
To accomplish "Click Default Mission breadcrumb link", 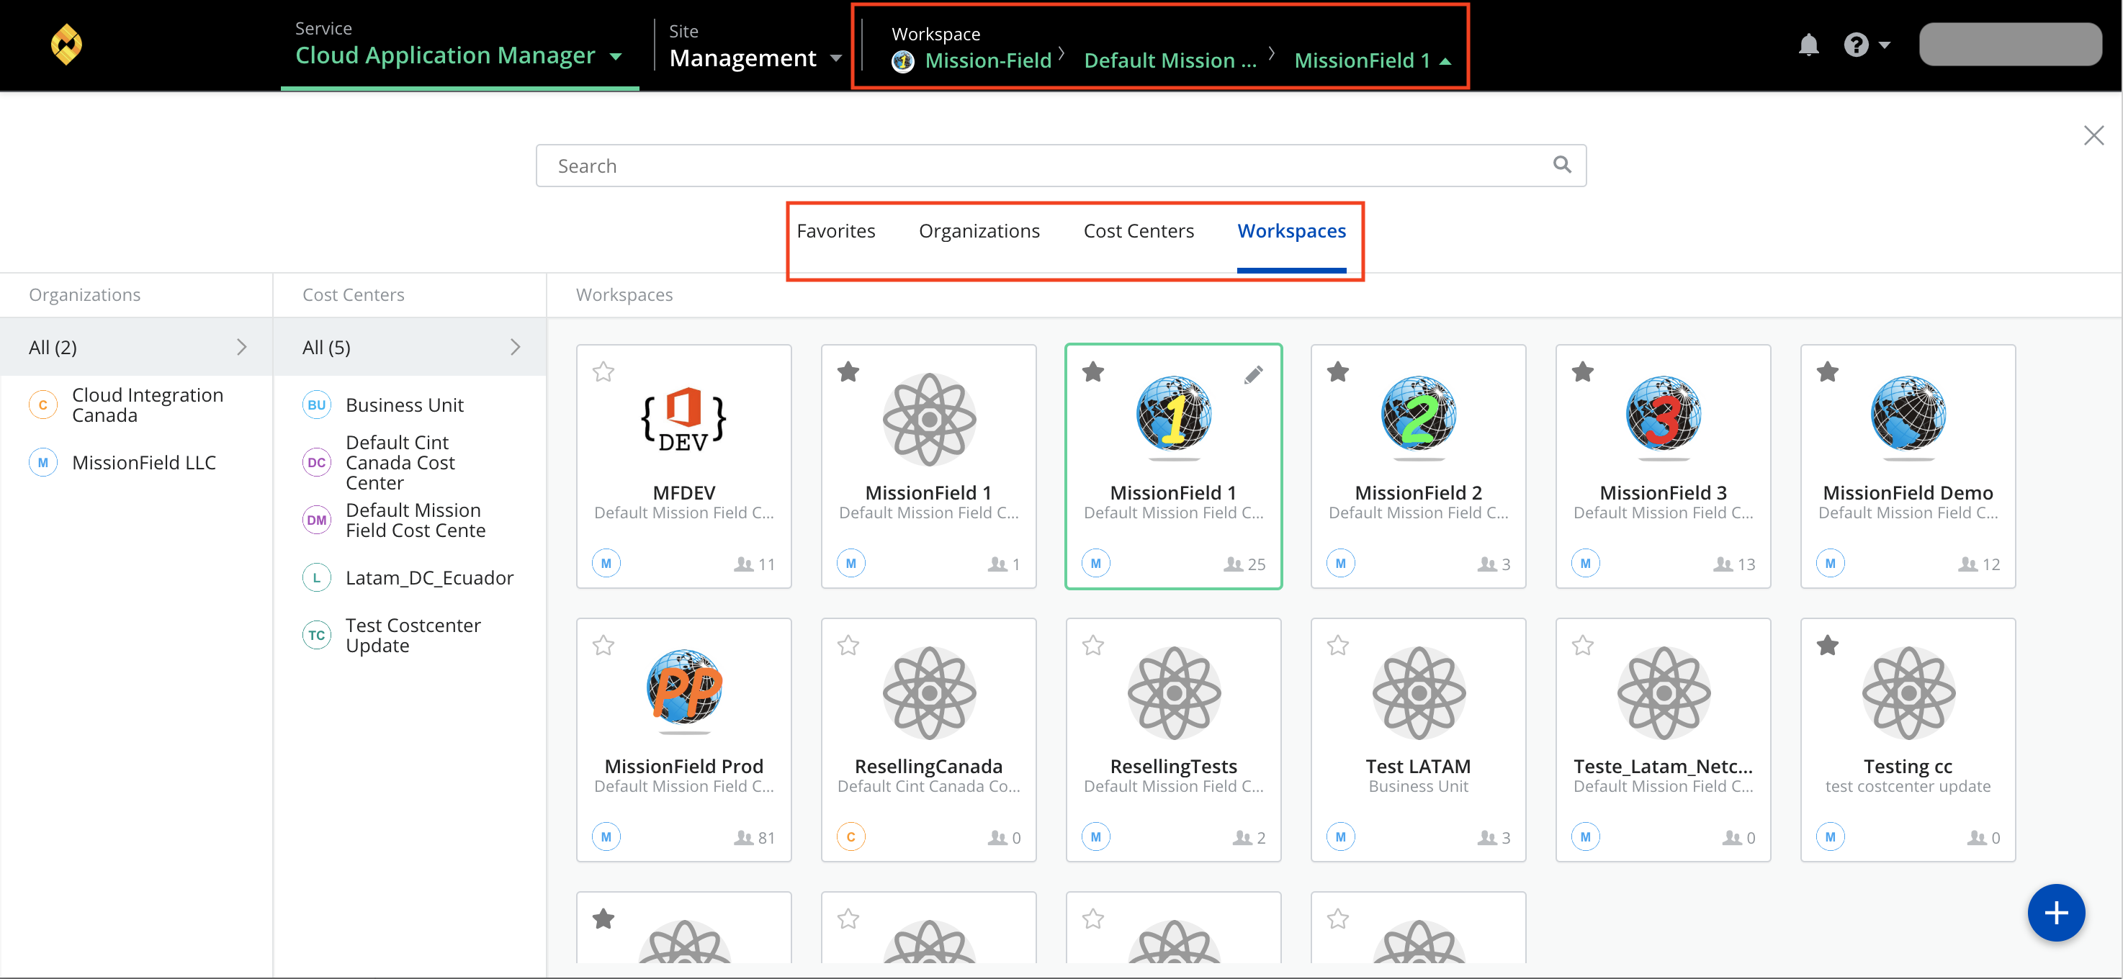I will [x=1170, y=61].
